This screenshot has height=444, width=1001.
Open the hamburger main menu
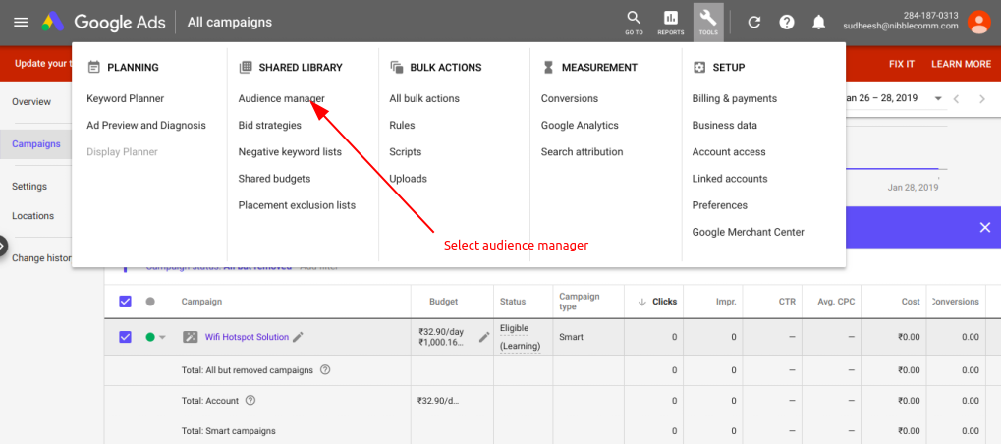pyautogui.click(x=21, y=23)
